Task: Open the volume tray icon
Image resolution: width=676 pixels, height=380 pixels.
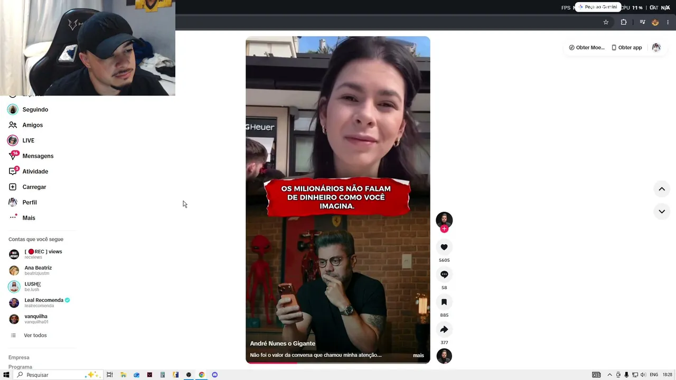Action: coord(643,375)
